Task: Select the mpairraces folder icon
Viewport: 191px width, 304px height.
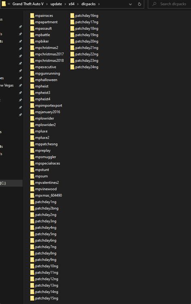Action: [32, 16]
